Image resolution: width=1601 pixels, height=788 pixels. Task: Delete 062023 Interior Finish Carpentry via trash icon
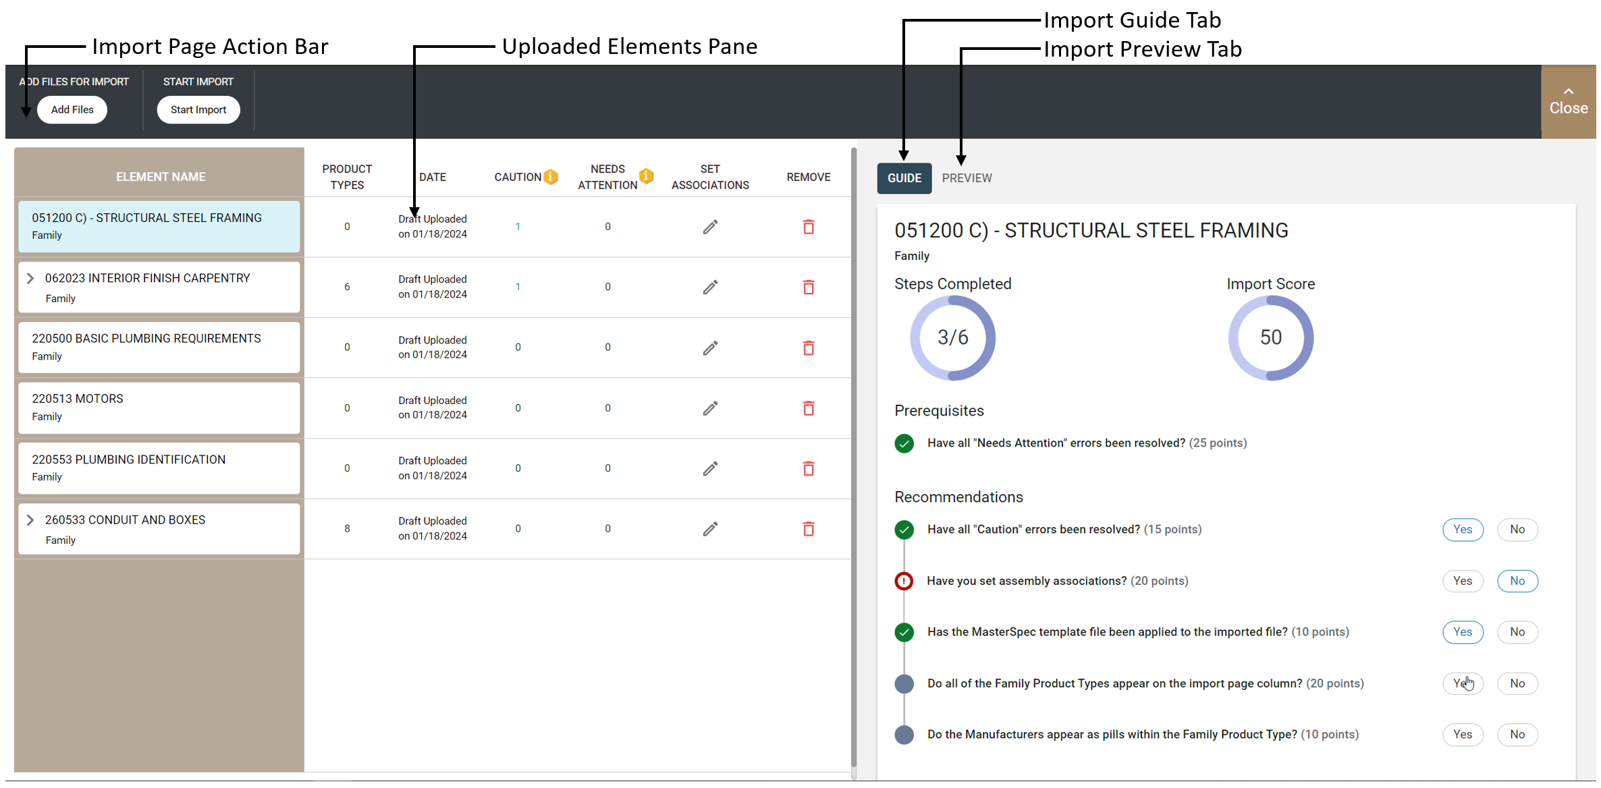click(808, 287)
